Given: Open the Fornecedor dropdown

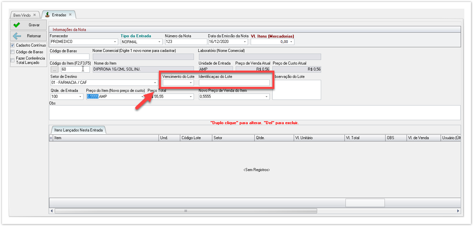Looking at the screenshot, I should [115, 42].
